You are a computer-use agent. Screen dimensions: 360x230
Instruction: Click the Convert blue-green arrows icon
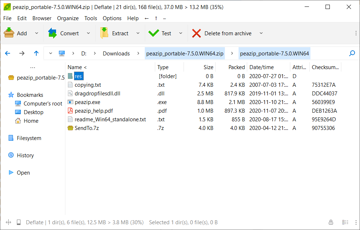pos(52,33)
